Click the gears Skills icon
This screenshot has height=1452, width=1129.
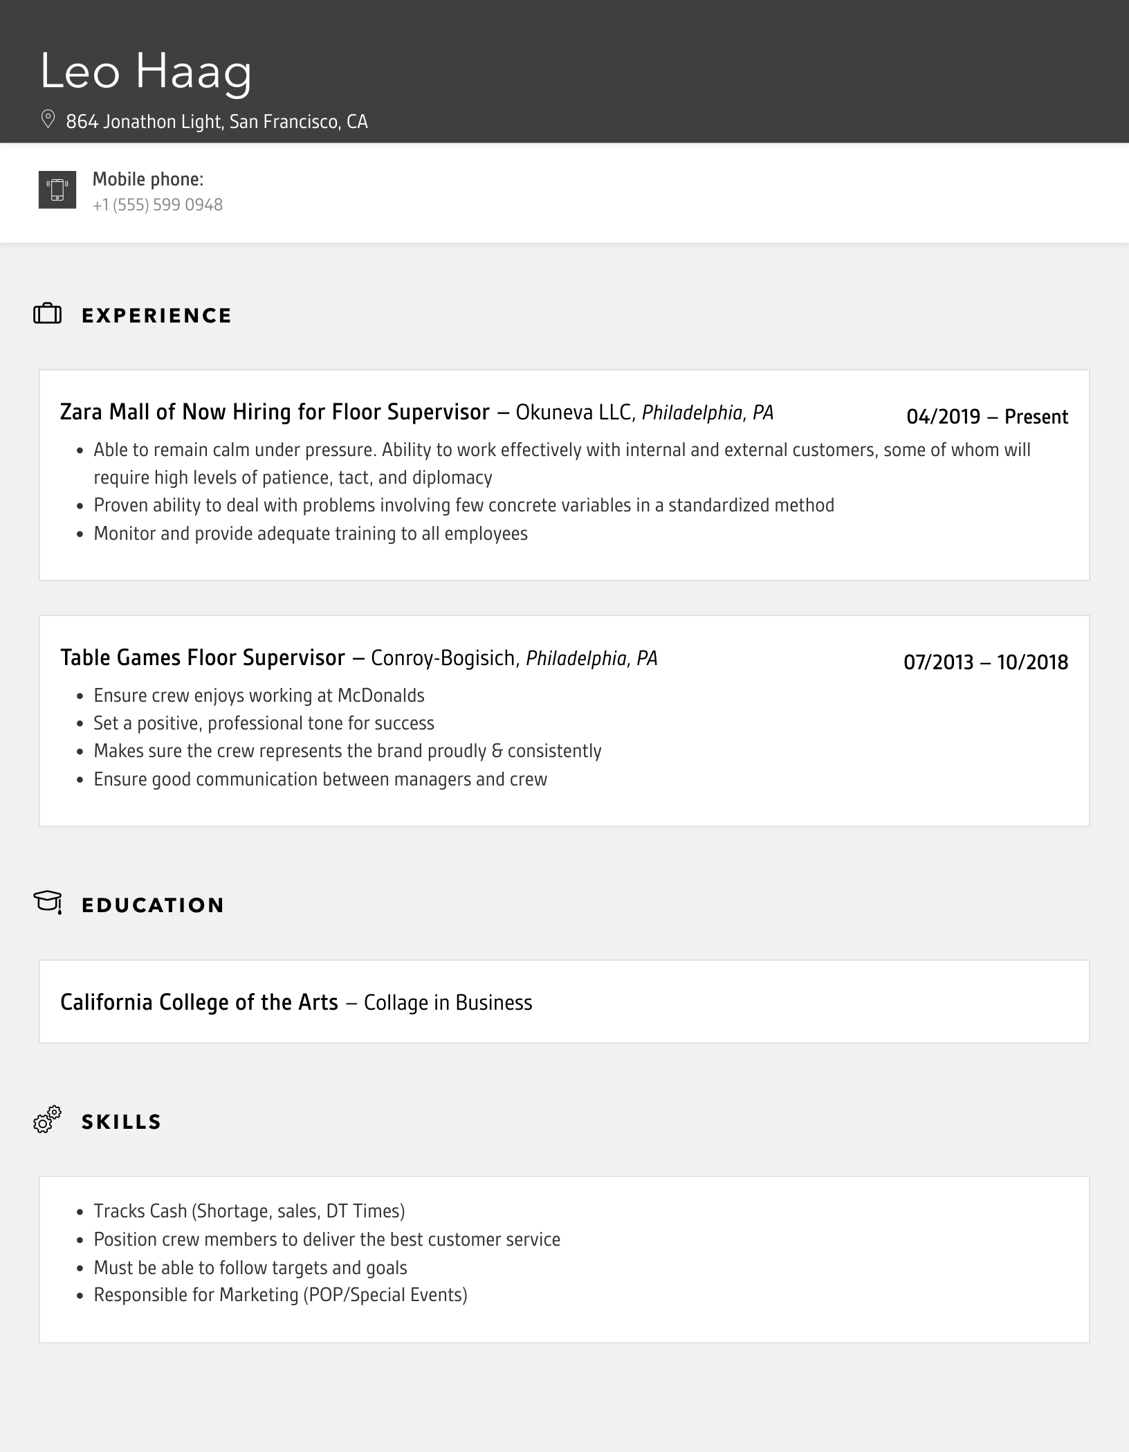(48, 1119)
